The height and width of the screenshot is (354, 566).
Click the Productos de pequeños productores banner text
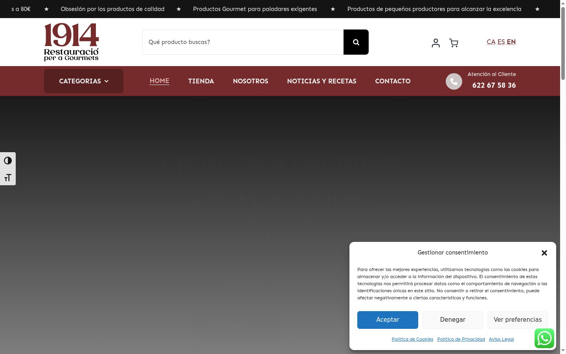(x=434, y=9)
